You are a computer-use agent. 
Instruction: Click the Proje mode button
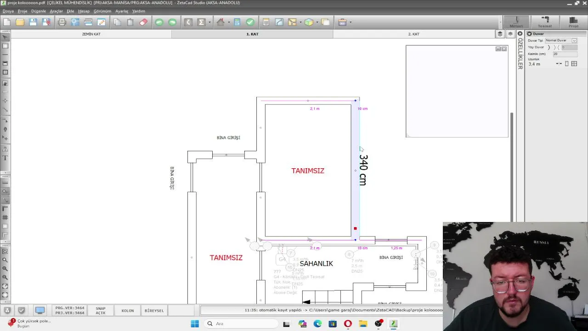[573, 22]
